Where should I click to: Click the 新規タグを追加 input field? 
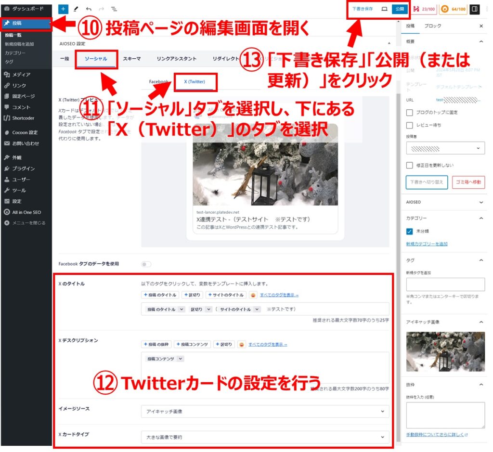(x=445, y=284)
